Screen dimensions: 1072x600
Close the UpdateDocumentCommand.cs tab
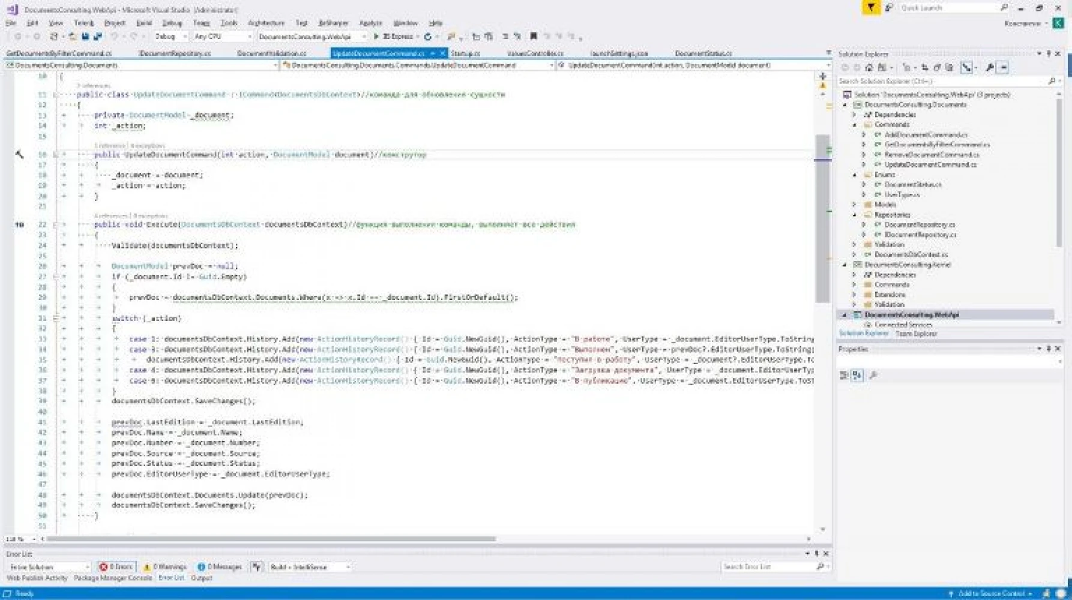[x=443, y=53]
